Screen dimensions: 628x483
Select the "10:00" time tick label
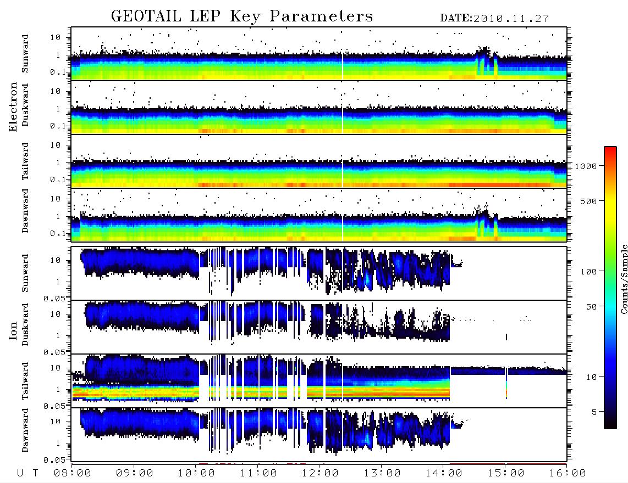pyautogui.click(x=196, y=474)
